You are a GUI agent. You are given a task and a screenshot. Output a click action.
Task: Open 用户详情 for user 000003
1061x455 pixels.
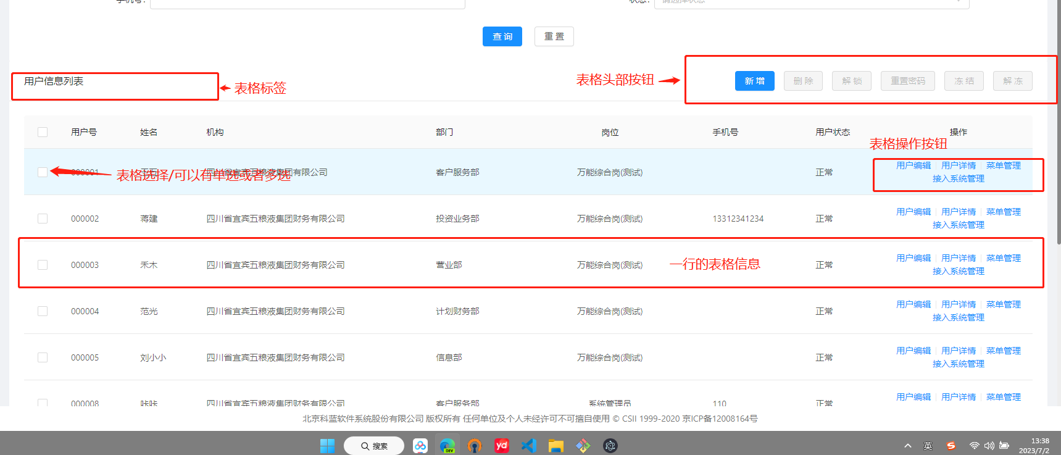click(959, 258)
